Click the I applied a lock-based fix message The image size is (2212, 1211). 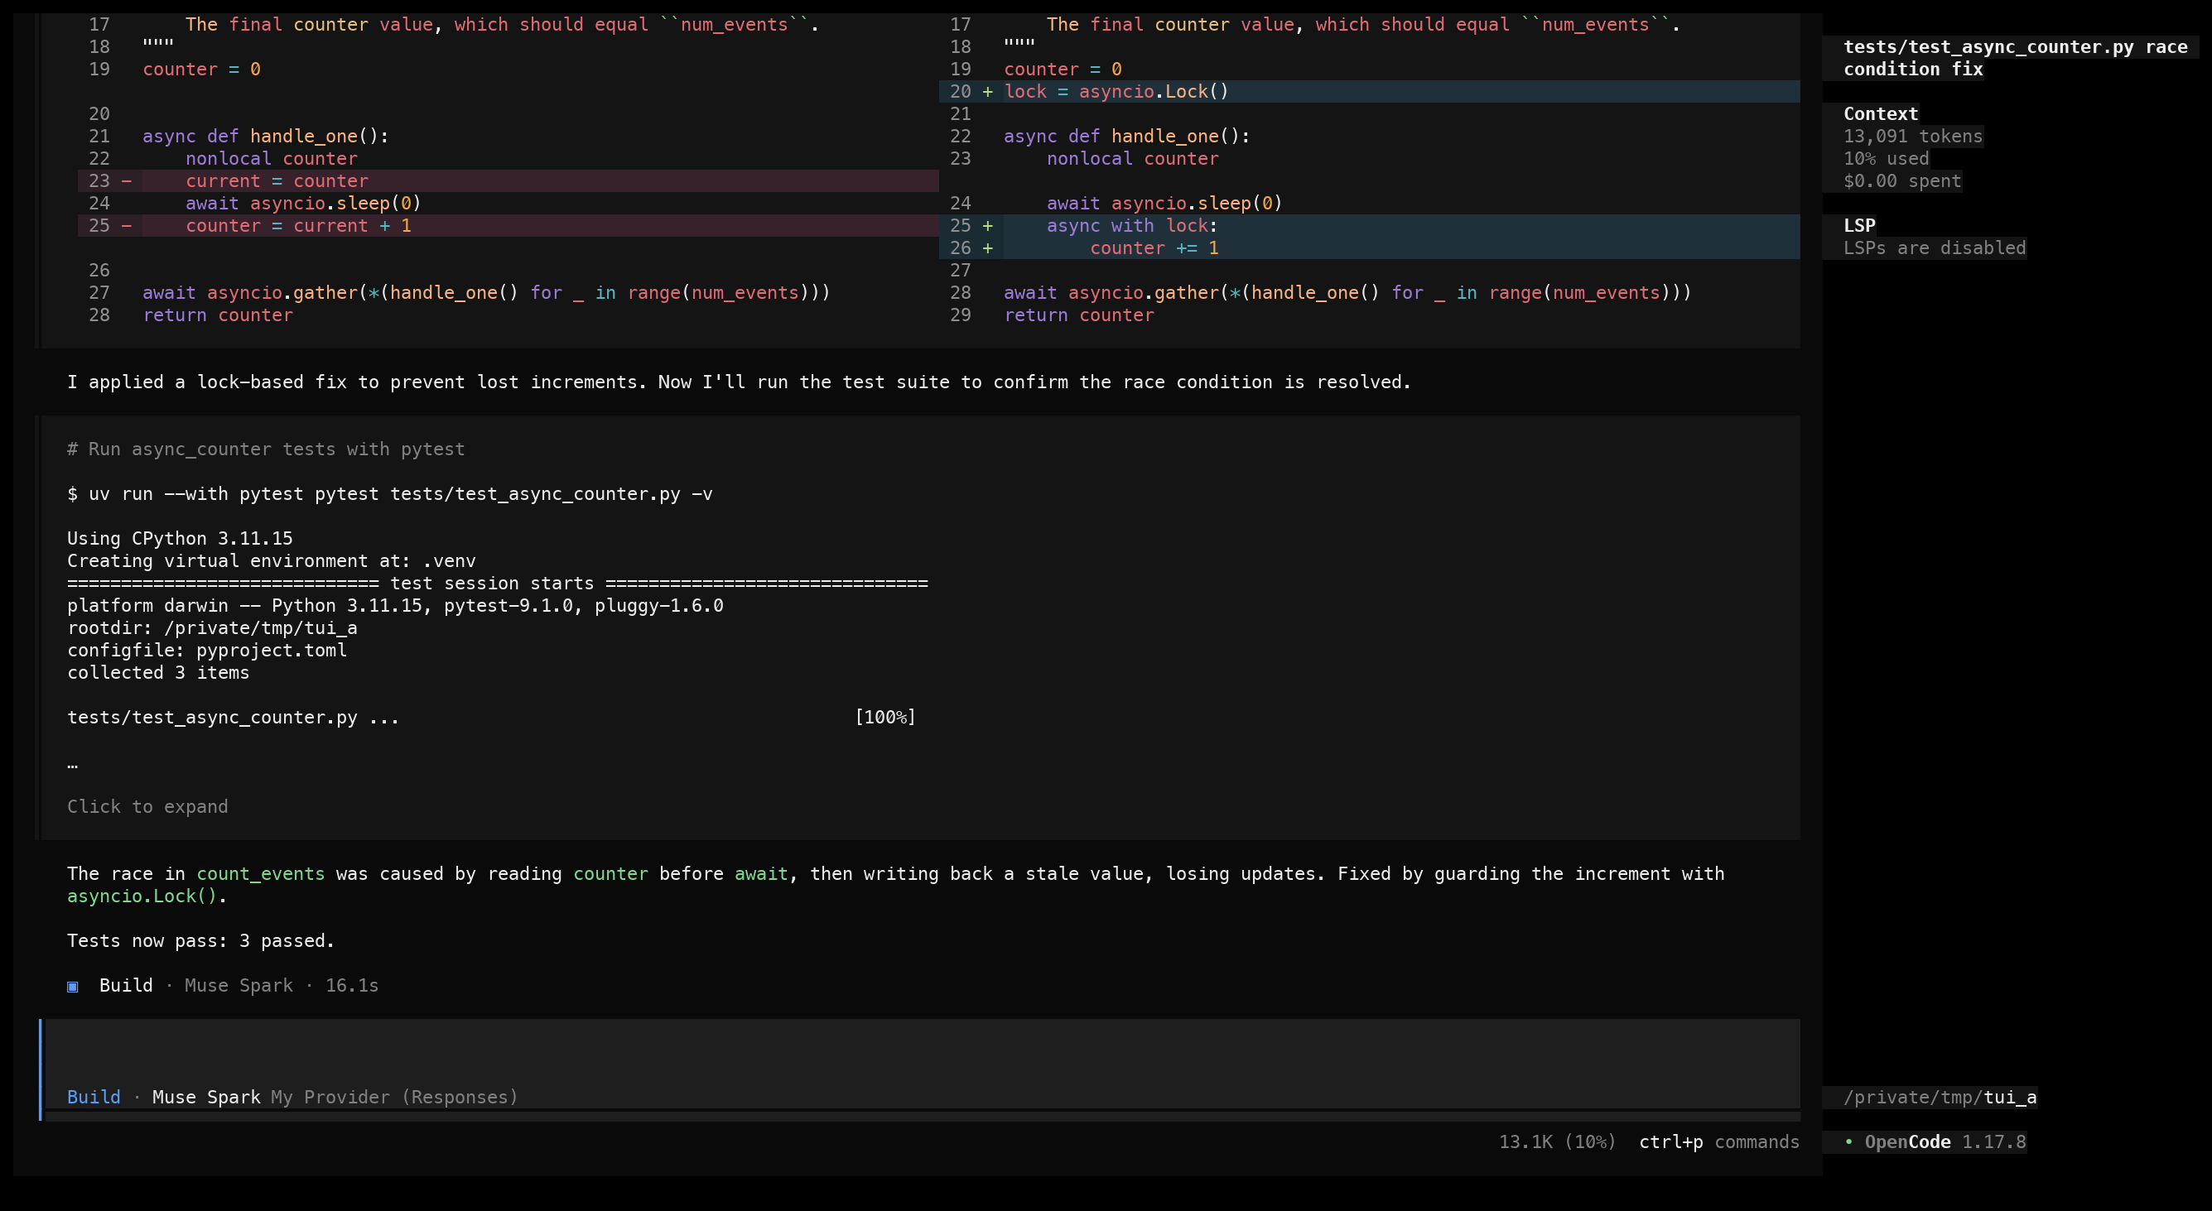pyautogui.click(x=739, y=382)
